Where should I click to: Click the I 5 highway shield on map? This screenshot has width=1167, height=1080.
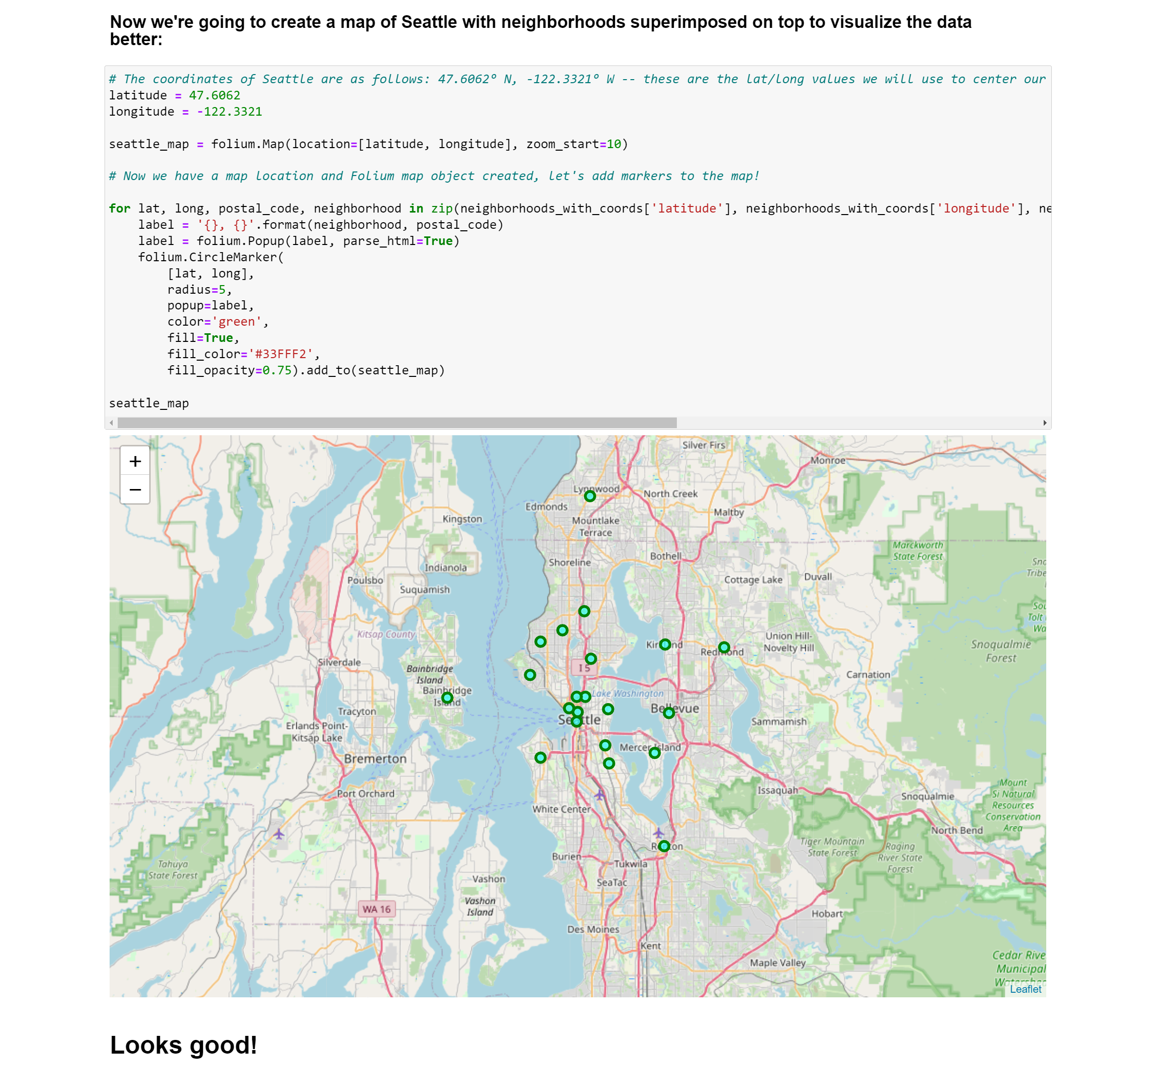584,668
